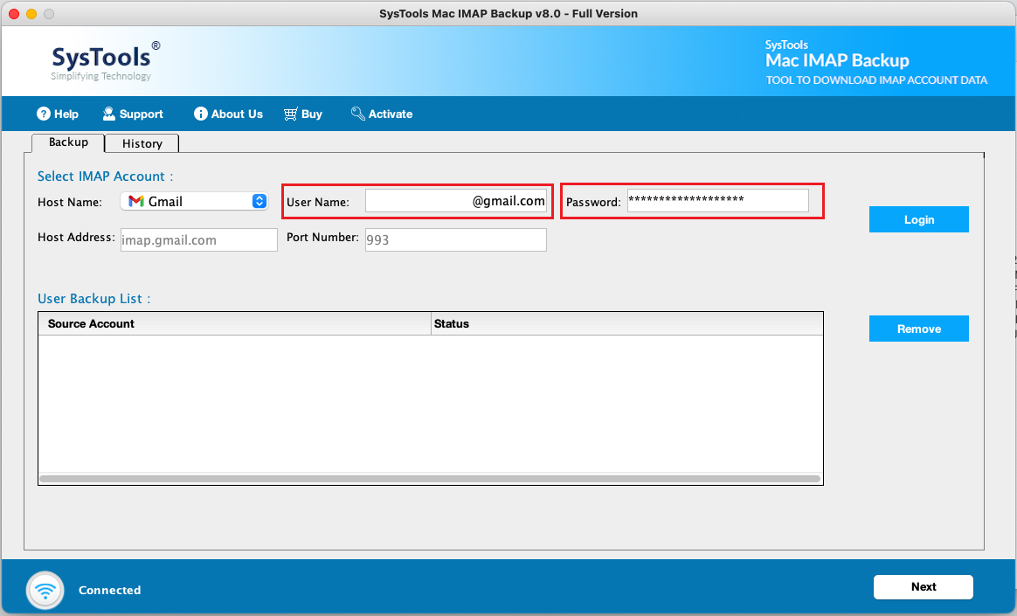Switch to the Backup tab
Viewport: 1017px width, 616px height.
68,142
